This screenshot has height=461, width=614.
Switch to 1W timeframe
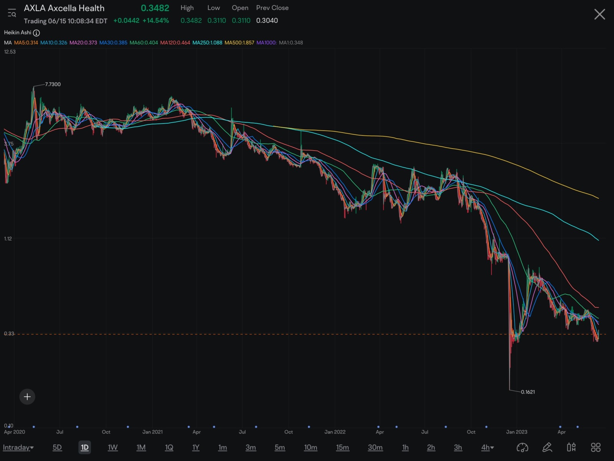coord(112,448)
